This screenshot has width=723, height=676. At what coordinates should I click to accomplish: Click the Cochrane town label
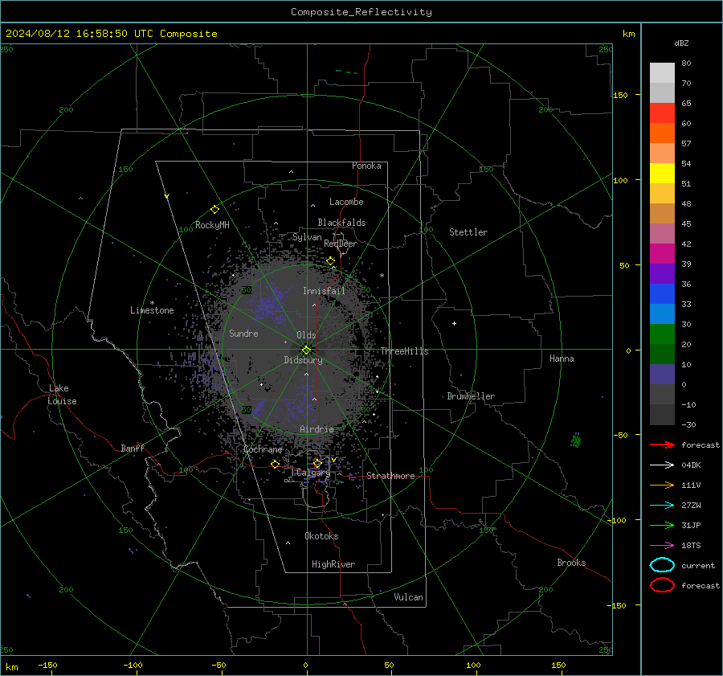263,449
